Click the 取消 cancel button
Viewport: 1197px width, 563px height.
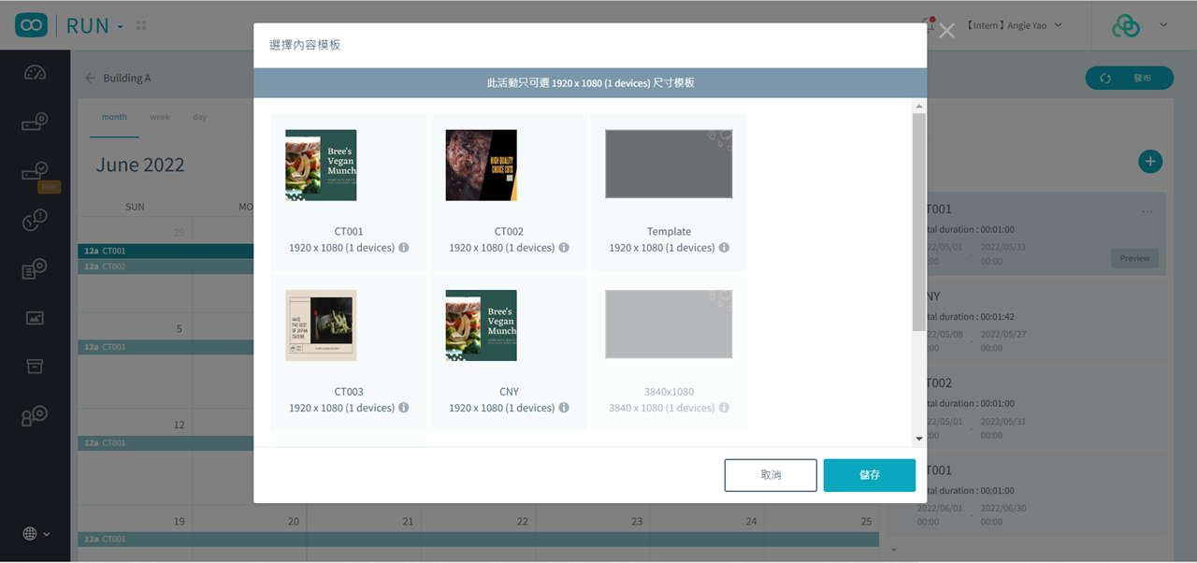click(x=771, y=475)
